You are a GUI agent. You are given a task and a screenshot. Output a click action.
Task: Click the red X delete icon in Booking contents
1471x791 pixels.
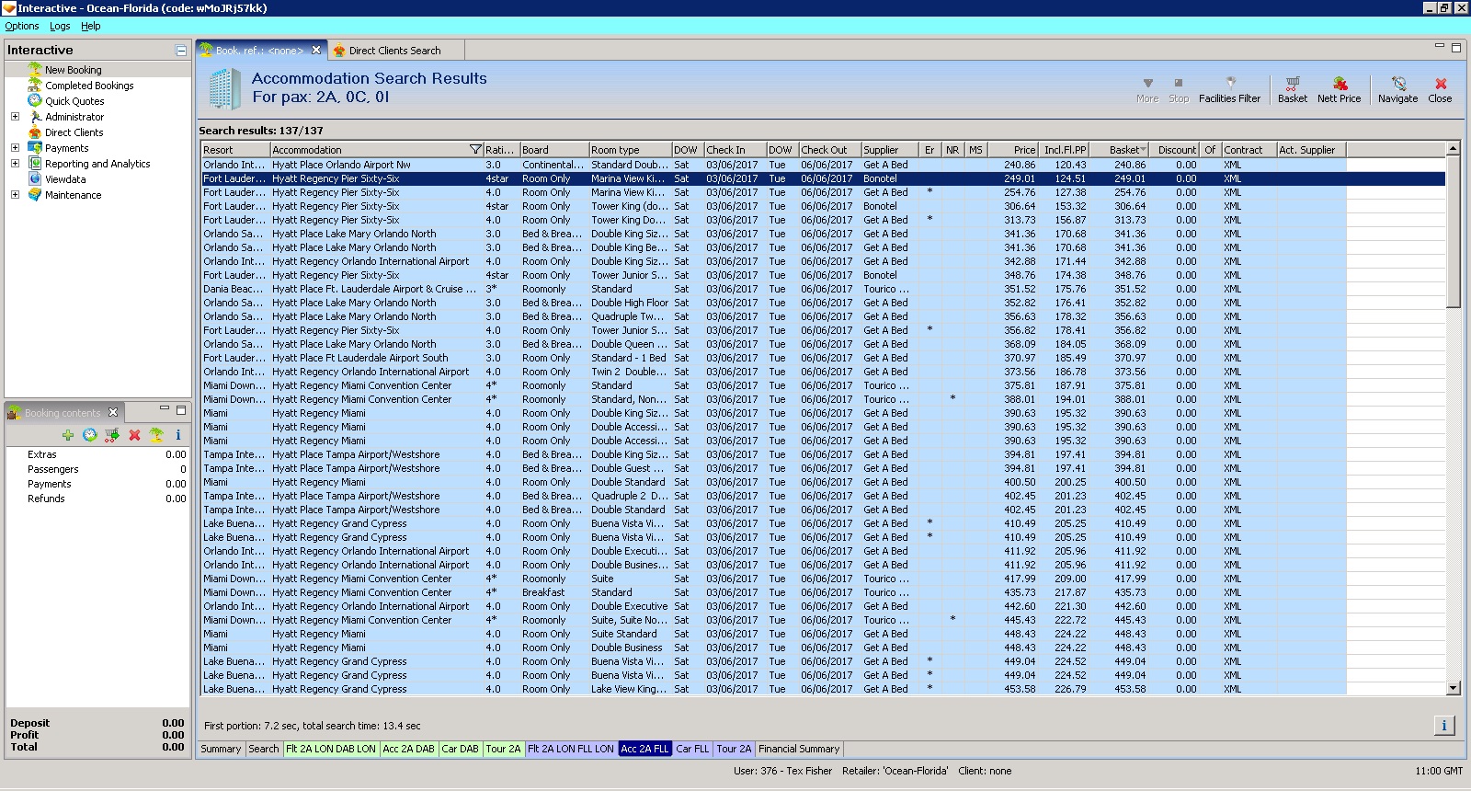(134, 435)
